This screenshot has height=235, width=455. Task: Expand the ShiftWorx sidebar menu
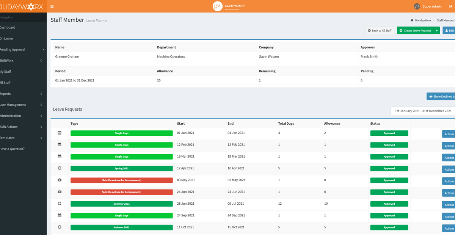[23, 61]
